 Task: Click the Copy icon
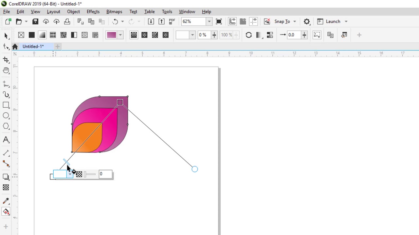tap(91, 22)
